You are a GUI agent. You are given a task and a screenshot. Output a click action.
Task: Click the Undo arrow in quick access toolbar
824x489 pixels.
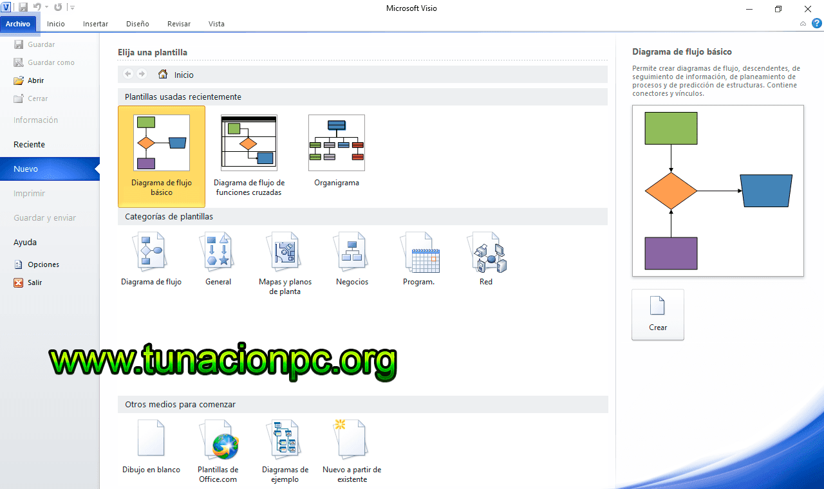(x=37, y=7)
